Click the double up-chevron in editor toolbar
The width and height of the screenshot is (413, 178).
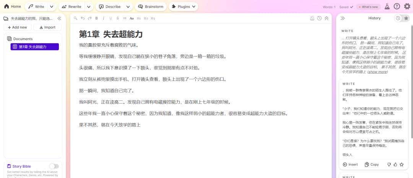(326, 18)
